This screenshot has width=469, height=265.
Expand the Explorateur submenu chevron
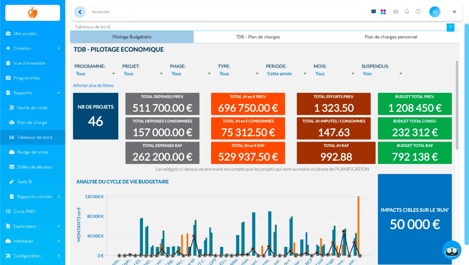tap(59, 226)
